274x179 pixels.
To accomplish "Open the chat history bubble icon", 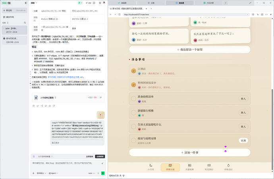I will [x=94, y=3].
